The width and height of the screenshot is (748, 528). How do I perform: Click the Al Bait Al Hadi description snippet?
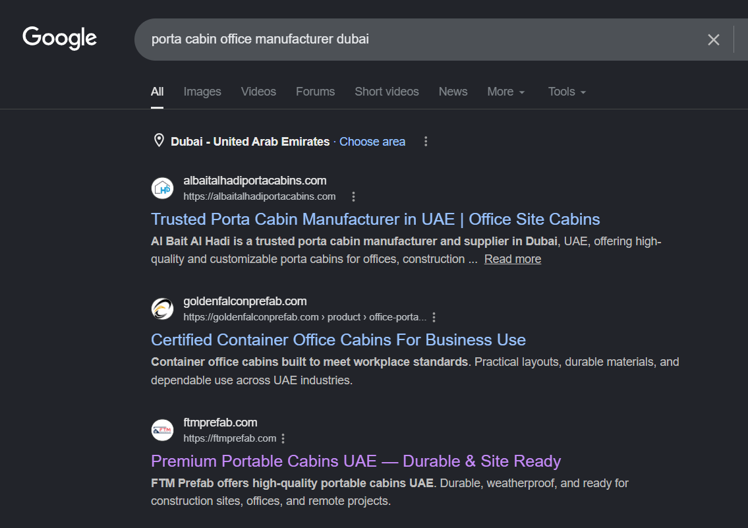pyautogui.click(x=406, y=250)
